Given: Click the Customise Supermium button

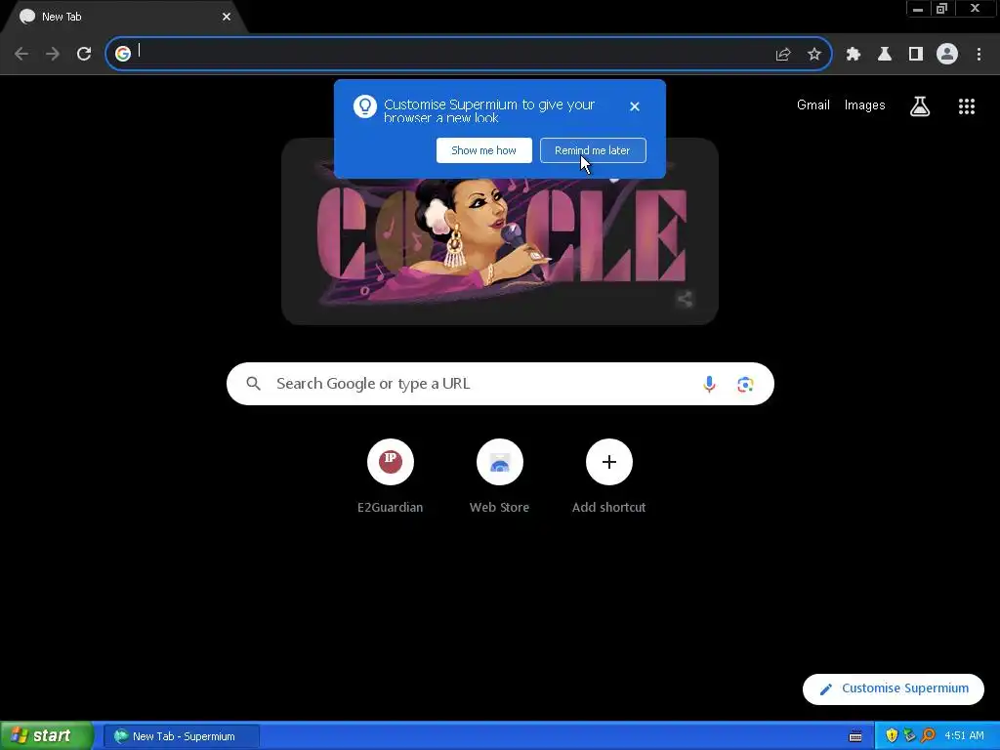Looking at the screenshot, I should click(894, 688).
